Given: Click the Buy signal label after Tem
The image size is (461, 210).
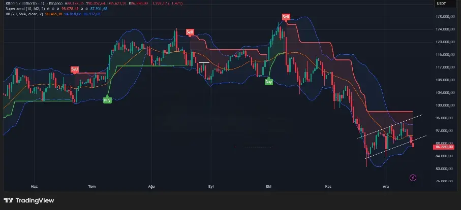Looking at the screenshot, I should click(108, 100).
